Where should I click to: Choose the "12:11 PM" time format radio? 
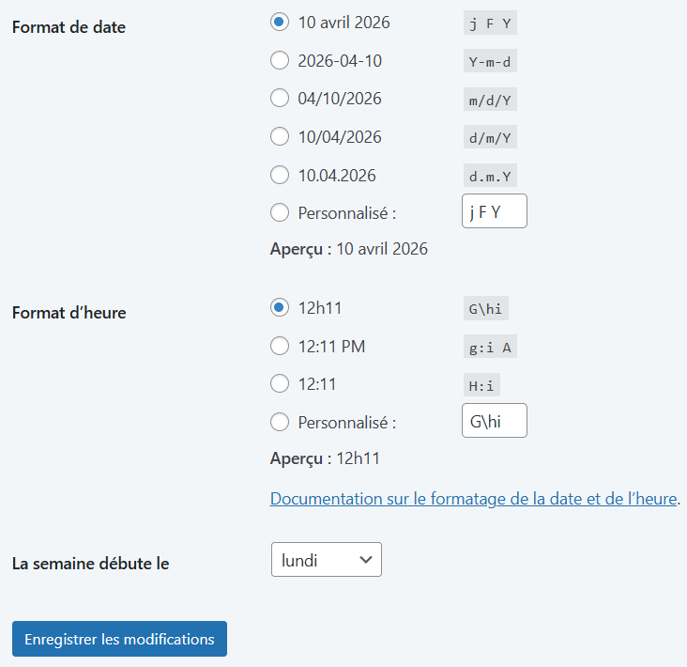[x=279, y=347]
